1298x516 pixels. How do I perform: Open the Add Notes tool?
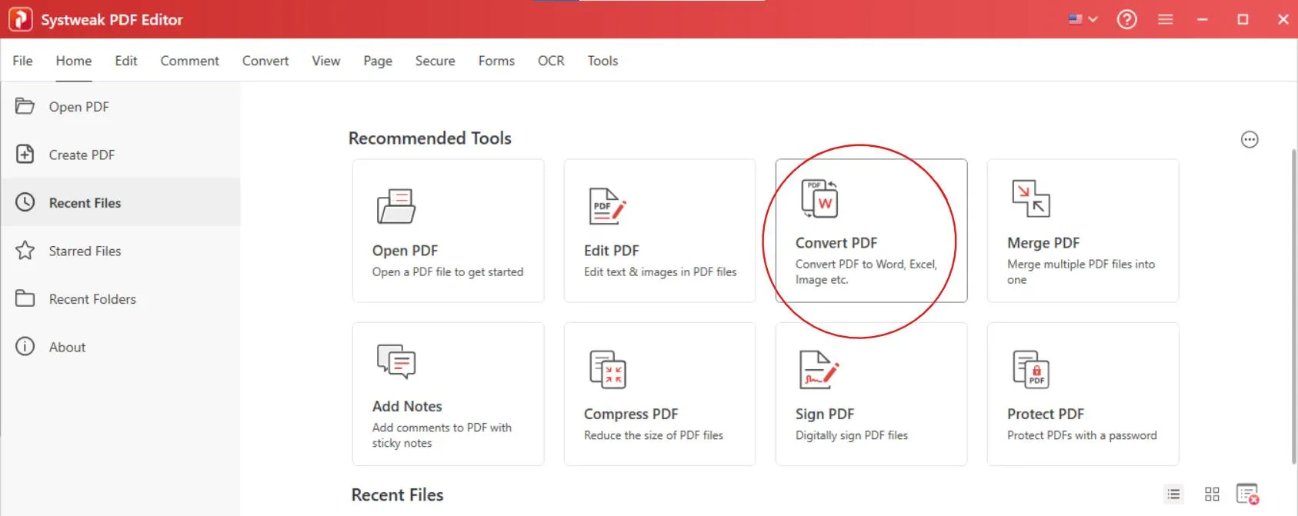(447, 394)
